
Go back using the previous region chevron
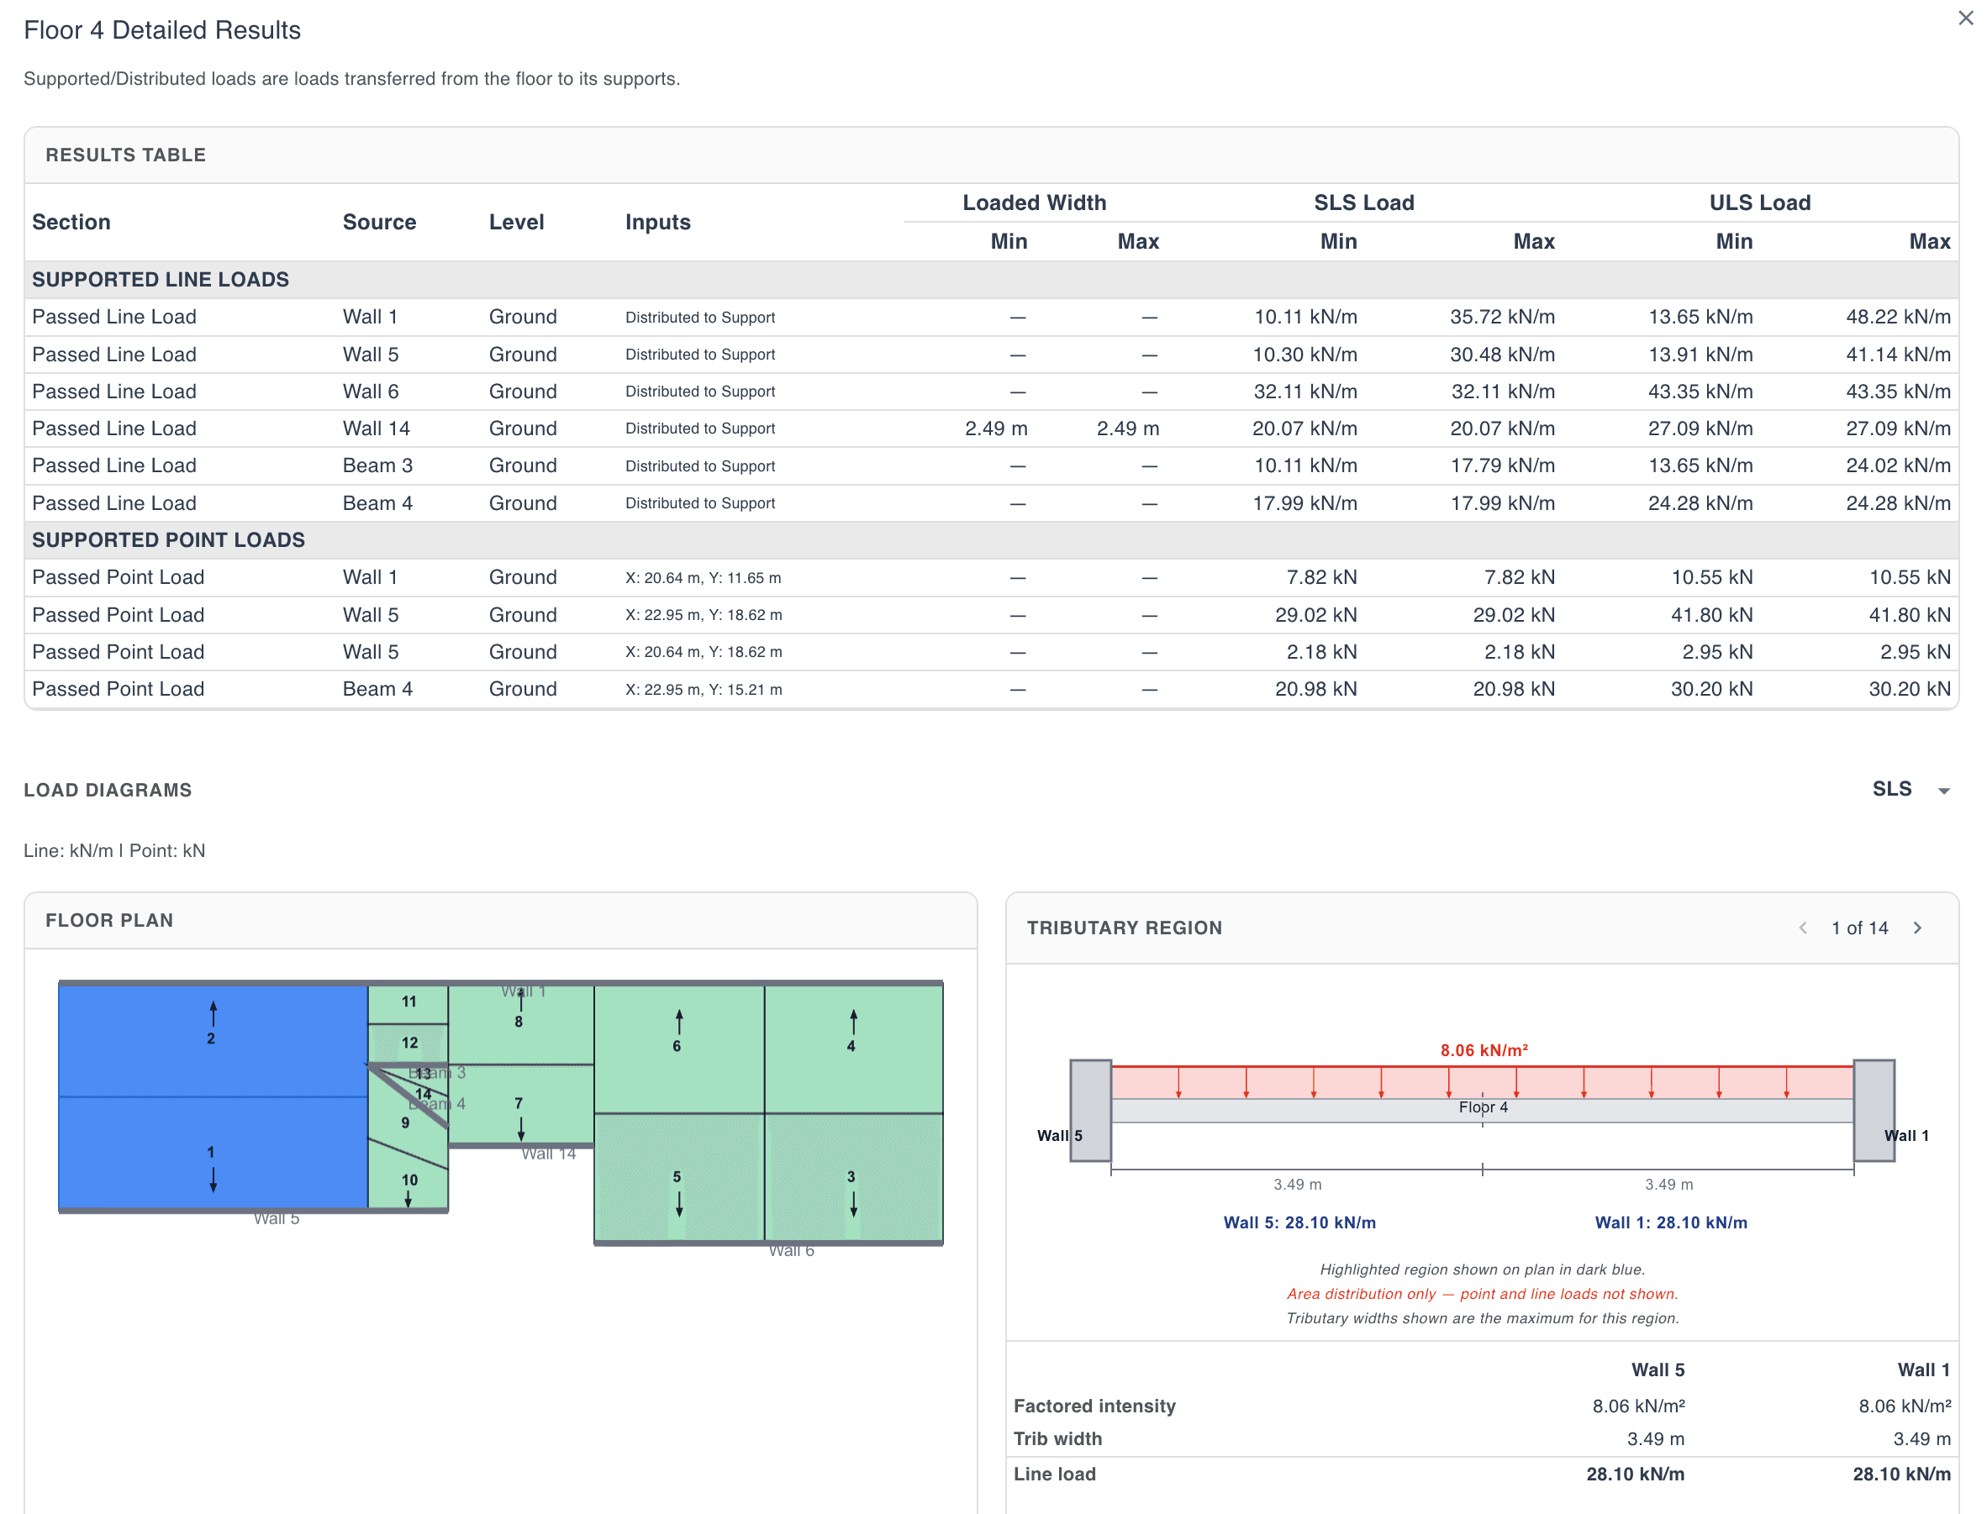point(1803,928)
